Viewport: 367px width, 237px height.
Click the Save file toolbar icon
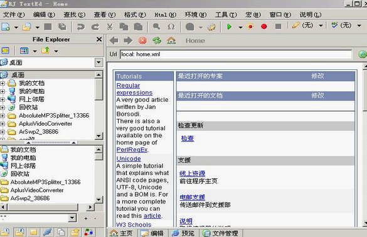48,27
